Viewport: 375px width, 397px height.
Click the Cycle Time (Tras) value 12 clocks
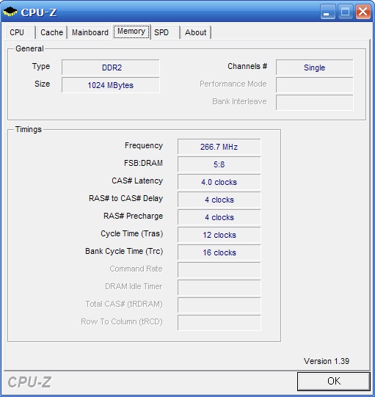click(x=219, y=235)
